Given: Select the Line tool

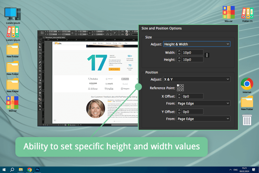Looking at the screenshot, I should [40, 59].
